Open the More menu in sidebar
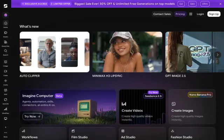224x140 pixels. pyautogui.click(x=6, y=134)
